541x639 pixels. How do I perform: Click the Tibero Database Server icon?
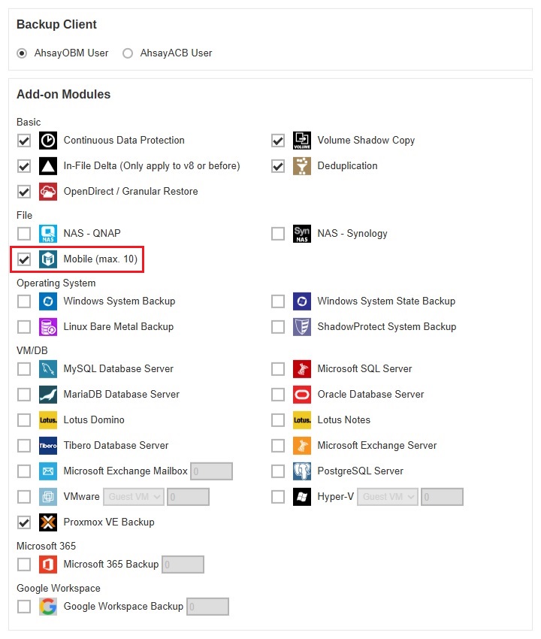[x=48, y=446]
